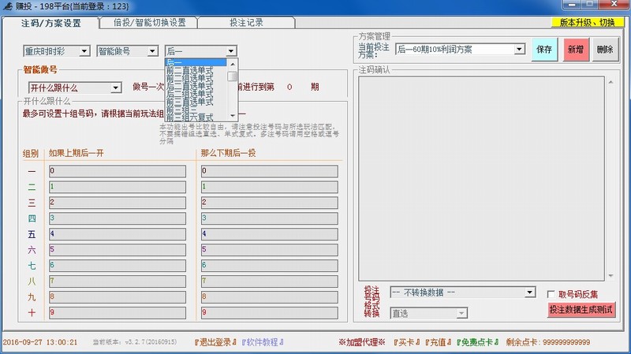Click the first row 如果上期后一开 input field
This screenshot has height=354, width=631.
coord(116,170)
